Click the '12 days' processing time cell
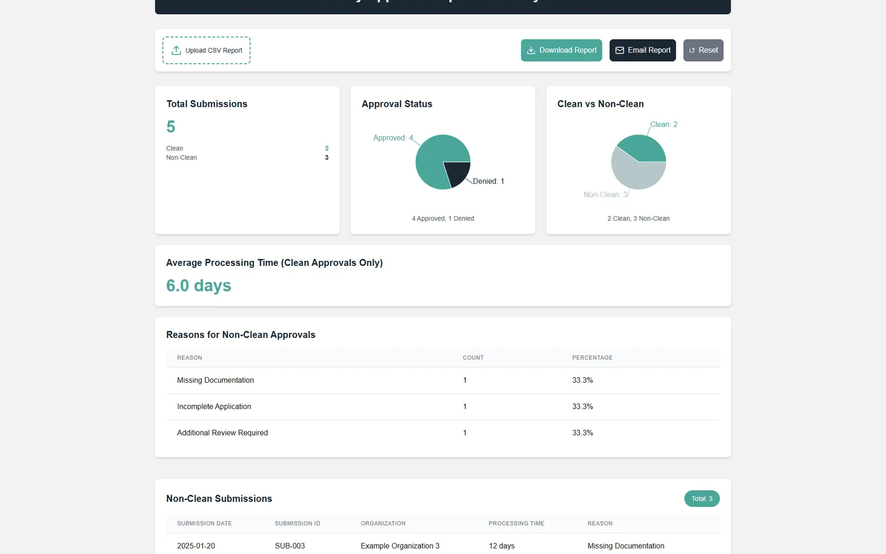 (x=502, y=546)
